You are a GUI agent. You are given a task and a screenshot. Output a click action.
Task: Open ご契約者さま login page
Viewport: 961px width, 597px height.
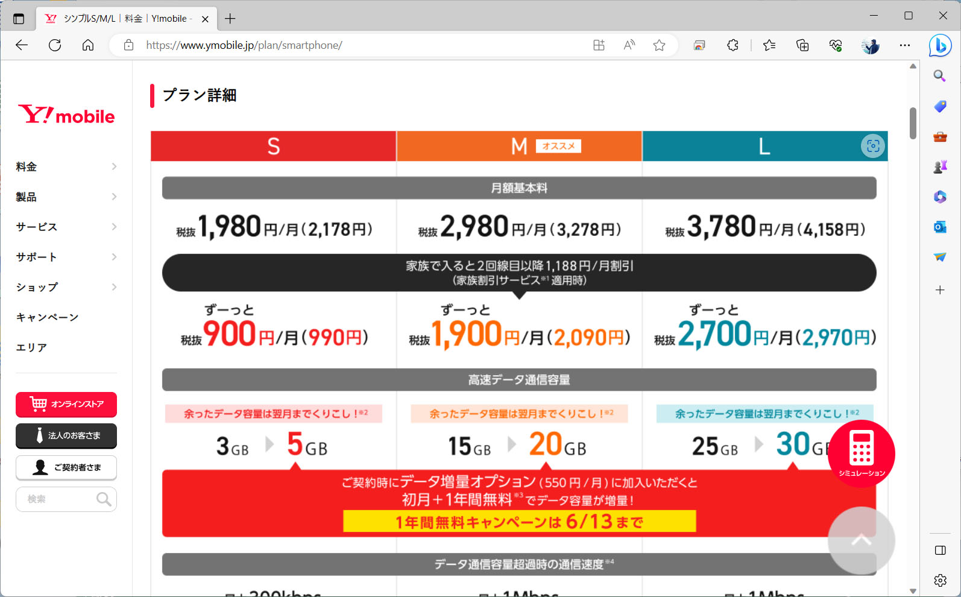click(x=66, y=467)
